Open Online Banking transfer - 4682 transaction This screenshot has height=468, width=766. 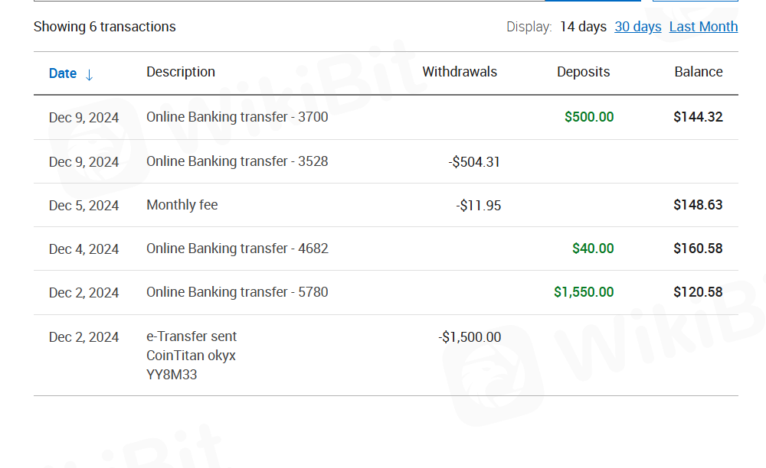[237, 249]
